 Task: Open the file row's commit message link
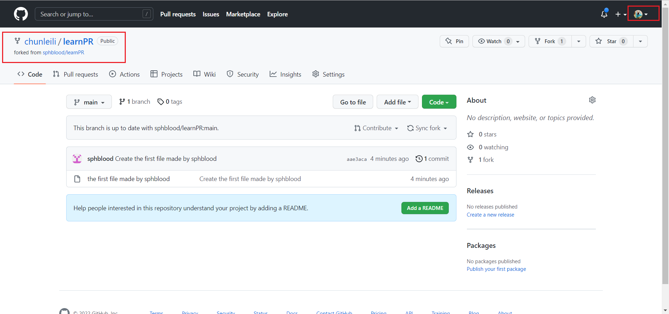pyautogui.click(x=250, y=179)
